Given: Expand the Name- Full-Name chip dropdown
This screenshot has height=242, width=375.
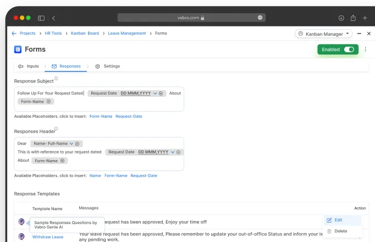Looking at the screenshot, I should pyautogui.click(x=71, y=144).
